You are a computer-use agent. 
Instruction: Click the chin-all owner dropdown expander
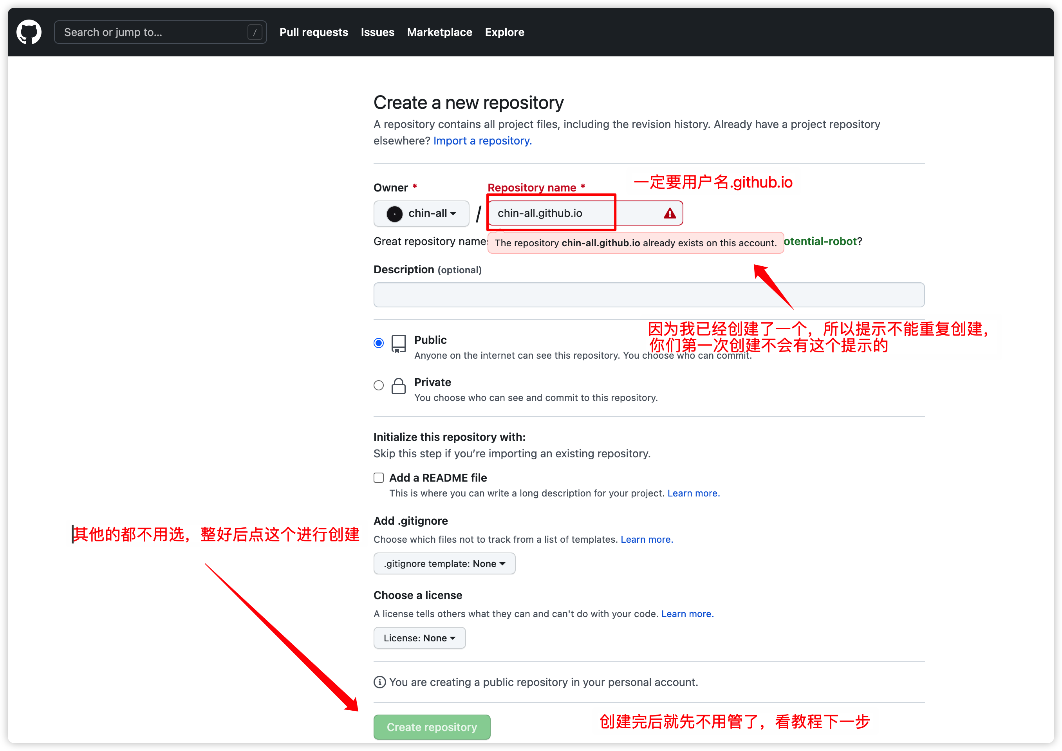419,213
